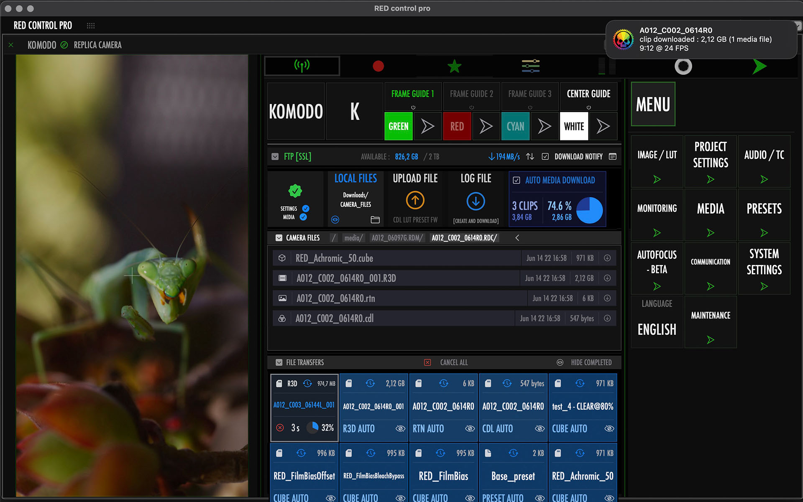Click the Log File download icon
This screenshot has height=502, width=803.
coord(476,201)
